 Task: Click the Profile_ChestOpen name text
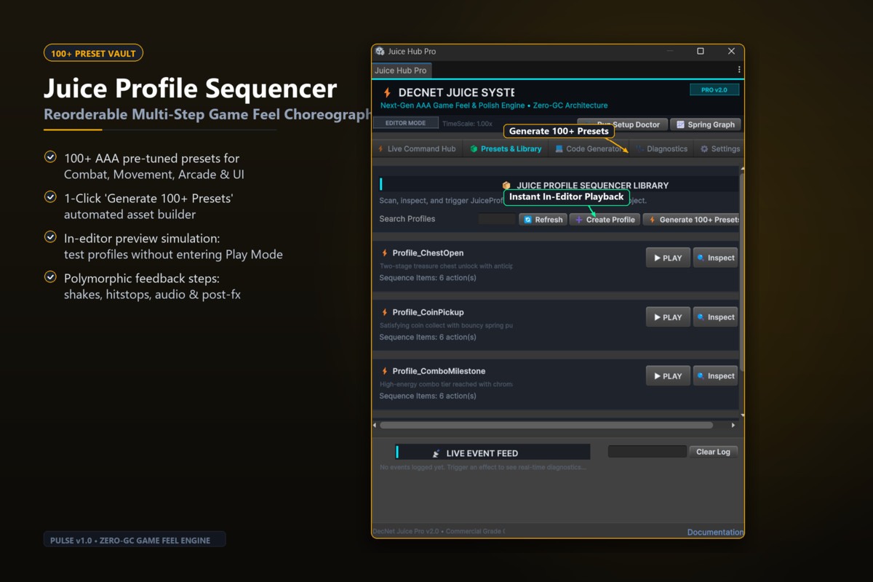(428, 253)
